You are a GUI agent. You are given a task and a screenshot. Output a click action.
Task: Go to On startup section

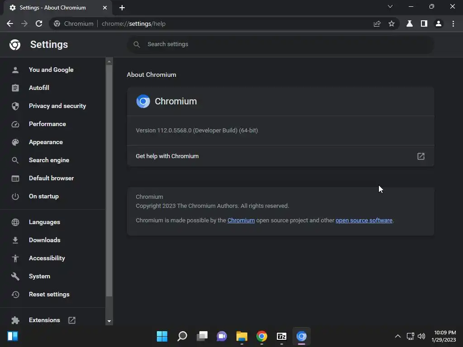[52, 196]
